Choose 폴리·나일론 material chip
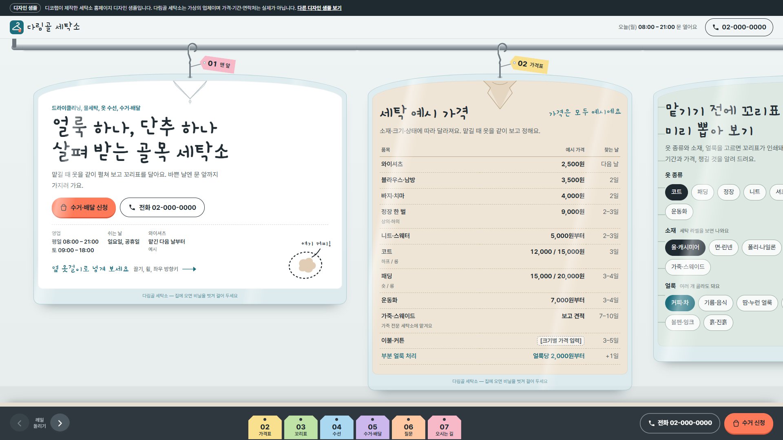The image size is (783, 440). 762,247
